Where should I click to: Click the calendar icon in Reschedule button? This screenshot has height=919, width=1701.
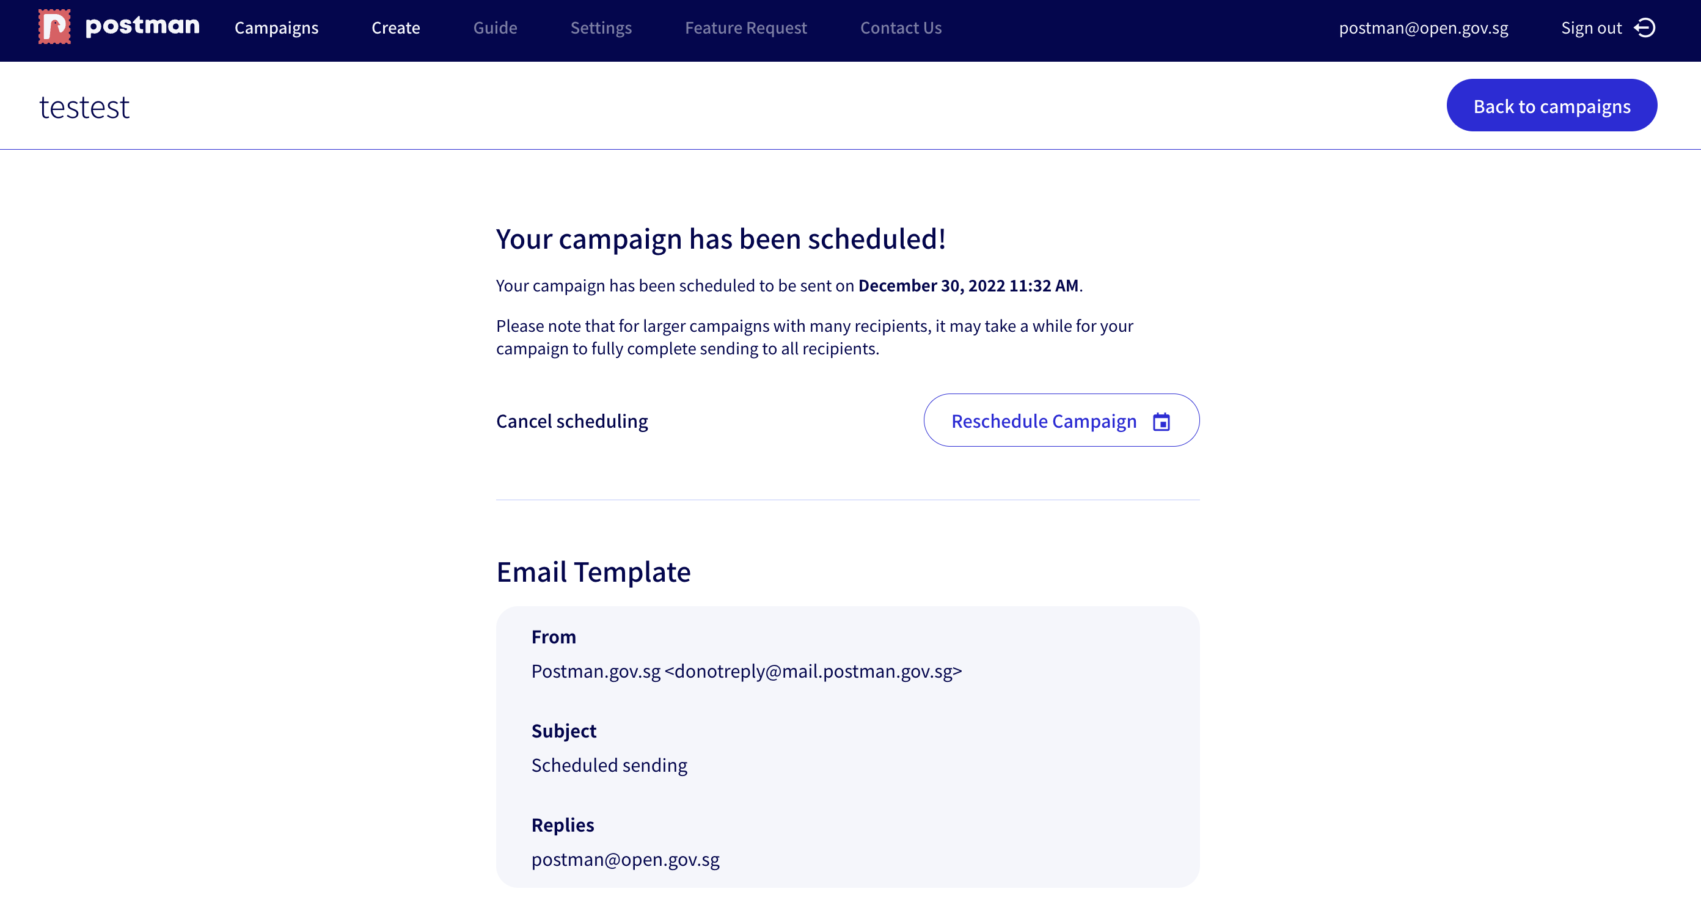[x=1161, y=421]
